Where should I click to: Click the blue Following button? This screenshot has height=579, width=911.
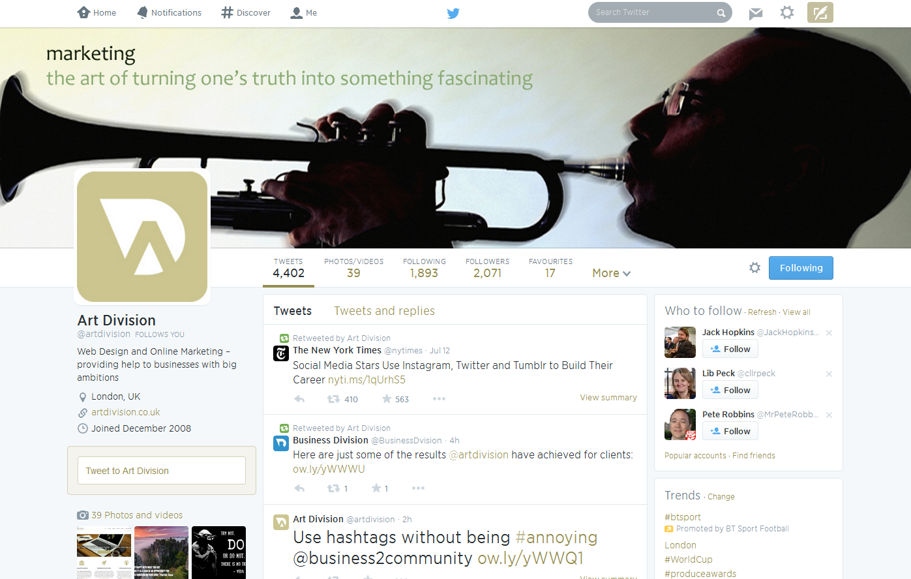[x=801, y=268]
